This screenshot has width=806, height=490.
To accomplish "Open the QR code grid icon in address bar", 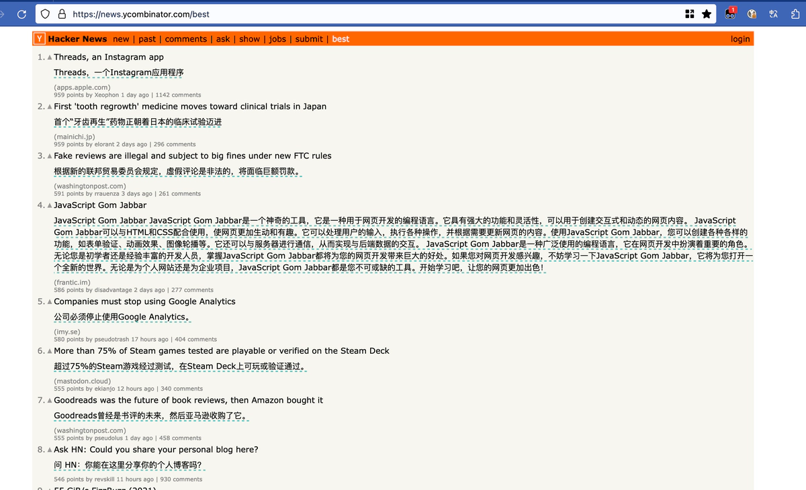I will [690, 14].
